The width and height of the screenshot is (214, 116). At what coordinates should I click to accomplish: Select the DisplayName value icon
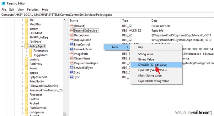(71, 40)
